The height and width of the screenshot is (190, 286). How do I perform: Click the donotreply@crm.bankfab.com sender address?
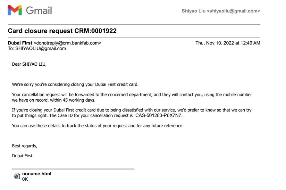click(x=68, y=43)
